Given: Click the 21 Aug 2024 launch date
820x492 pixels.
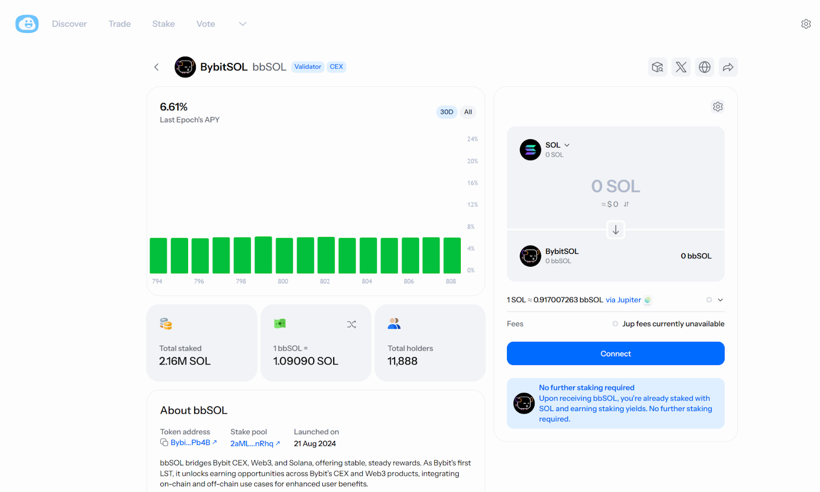Looking at the screenshot, I should (x=315, y=443).
